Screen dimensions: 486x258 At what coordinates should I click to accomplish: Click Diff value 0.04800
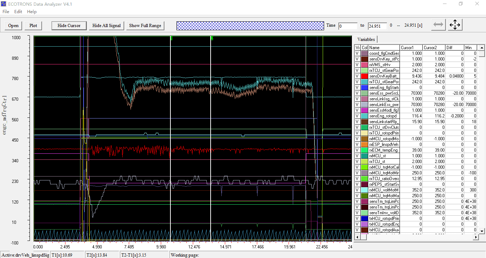(454, 76)
